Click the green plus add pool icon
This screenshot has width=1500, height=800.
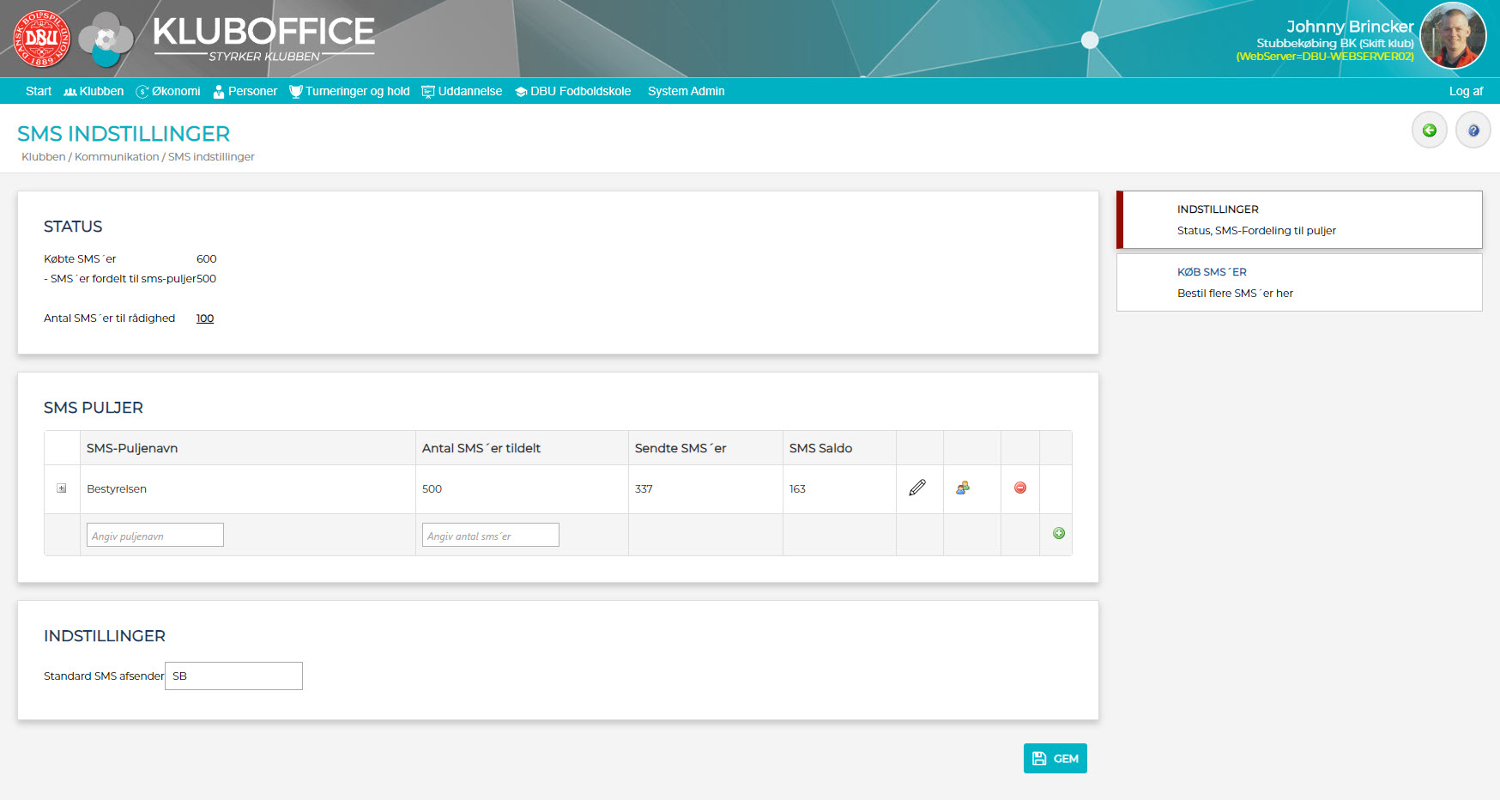coord(1059,533)
